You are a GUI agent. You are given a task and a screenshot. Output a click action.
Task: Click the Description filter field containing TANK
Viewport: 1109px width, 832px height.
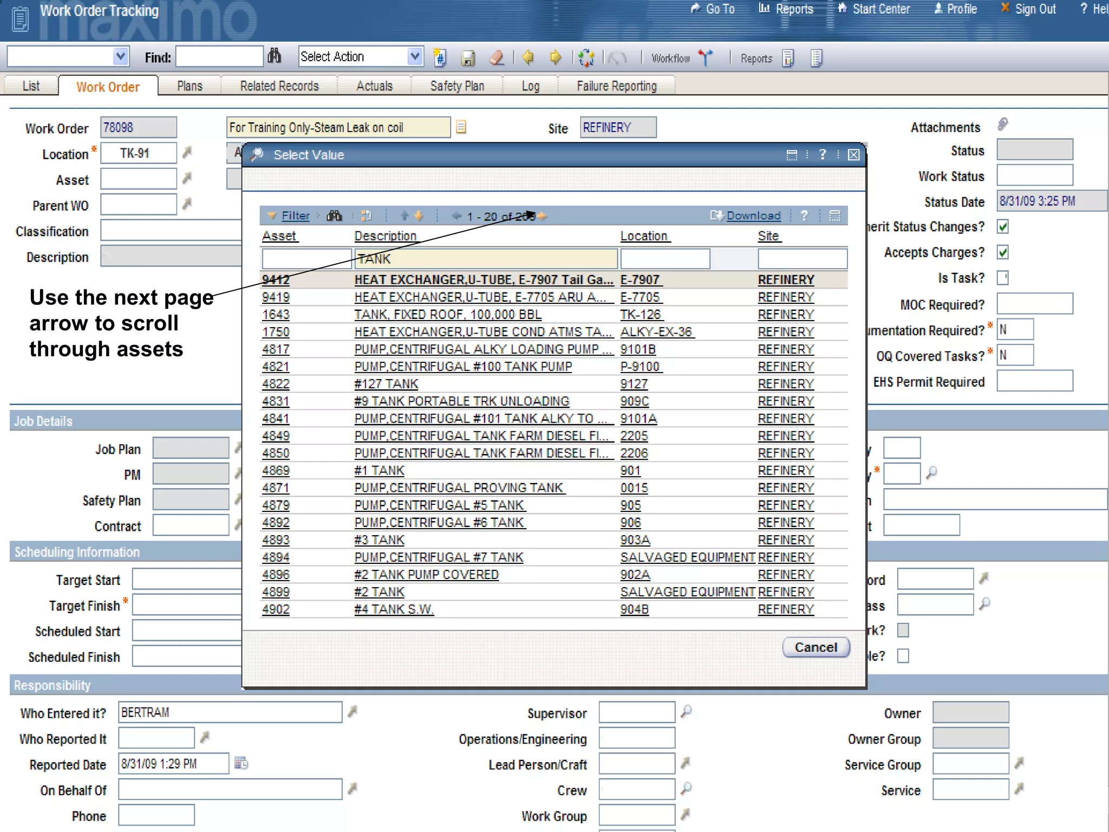point(486,259)
